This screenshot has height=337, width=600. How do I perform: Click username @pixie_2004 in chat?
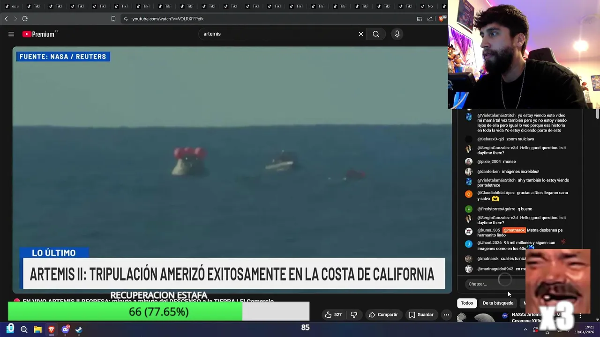click(x=489, y=161)
